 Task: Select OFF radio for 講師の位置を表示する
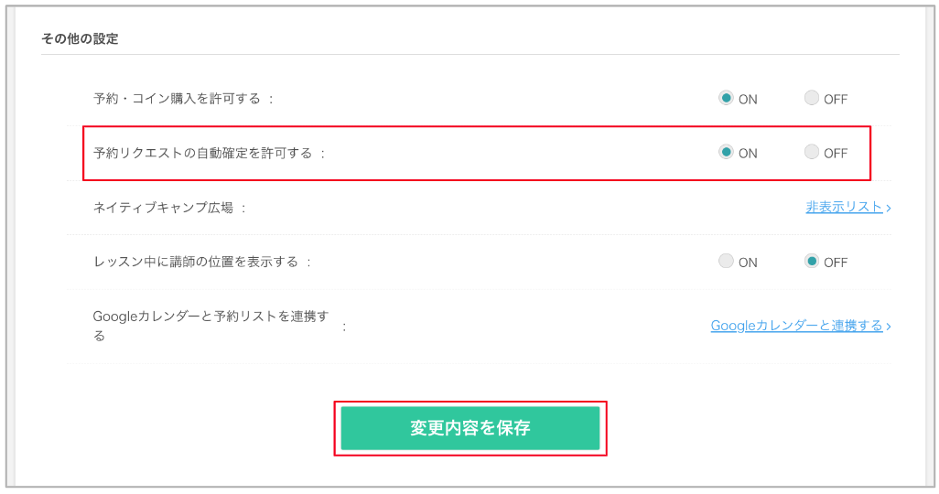(x=812, y=261)
